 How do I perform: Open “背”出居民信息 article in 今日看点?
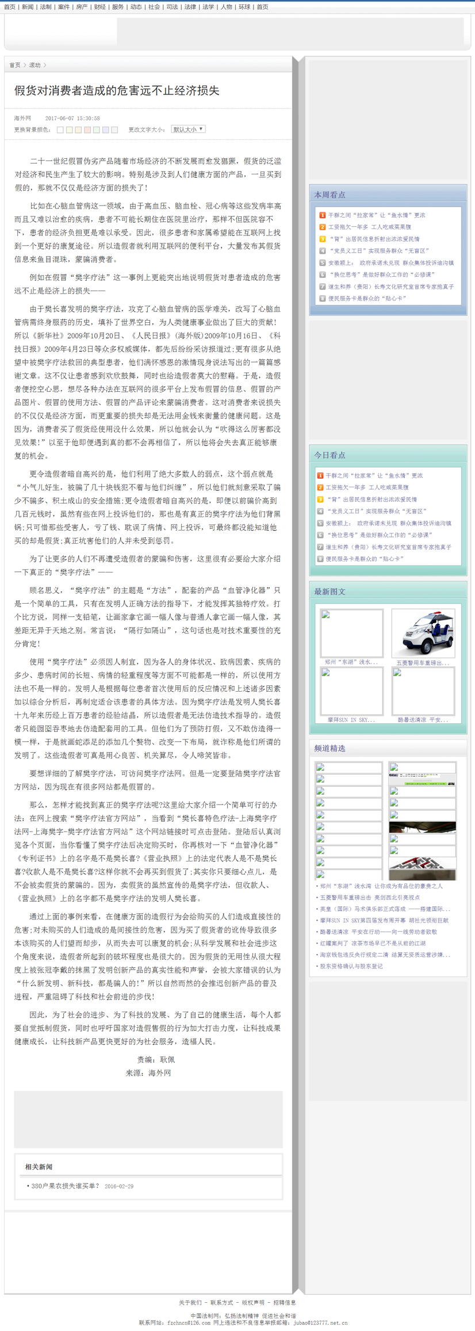point(371,499)
